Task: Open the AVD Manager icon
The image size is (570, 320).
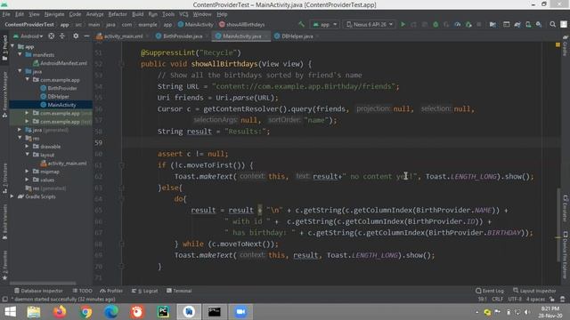Action: pyautogui.click(x=528, y=24)
